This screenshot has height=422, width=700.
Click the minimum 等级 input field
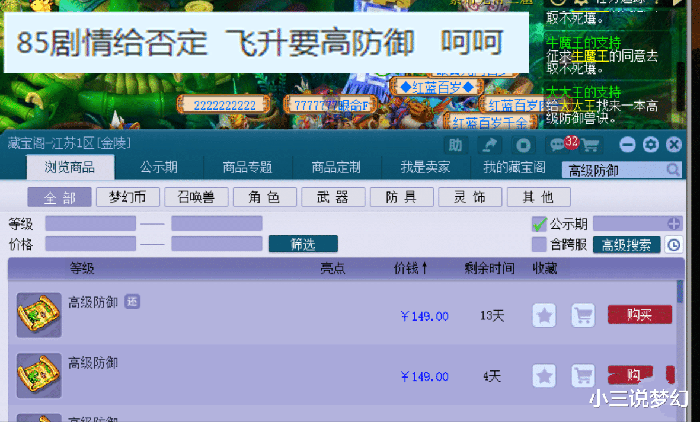tap(91, 223)
